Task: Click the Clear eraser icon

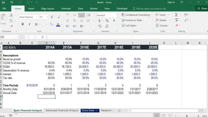Action: pyautogui.click(x=176, y=25)
